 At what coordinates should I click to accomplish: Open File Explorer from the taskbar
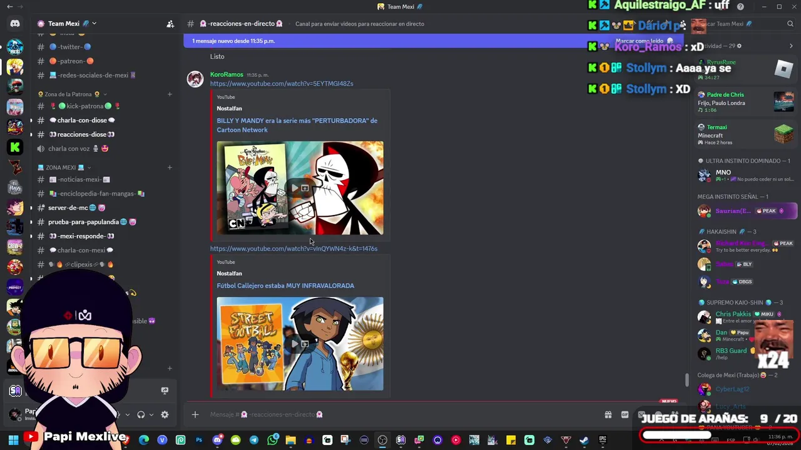pyautogui.click(x=290, y=440)
